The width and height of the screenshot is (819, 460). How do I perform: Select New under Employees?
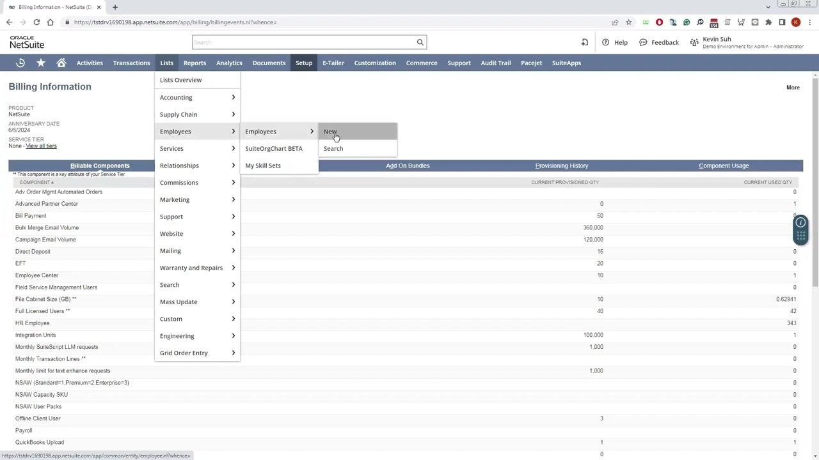click(x=358, y=132)
